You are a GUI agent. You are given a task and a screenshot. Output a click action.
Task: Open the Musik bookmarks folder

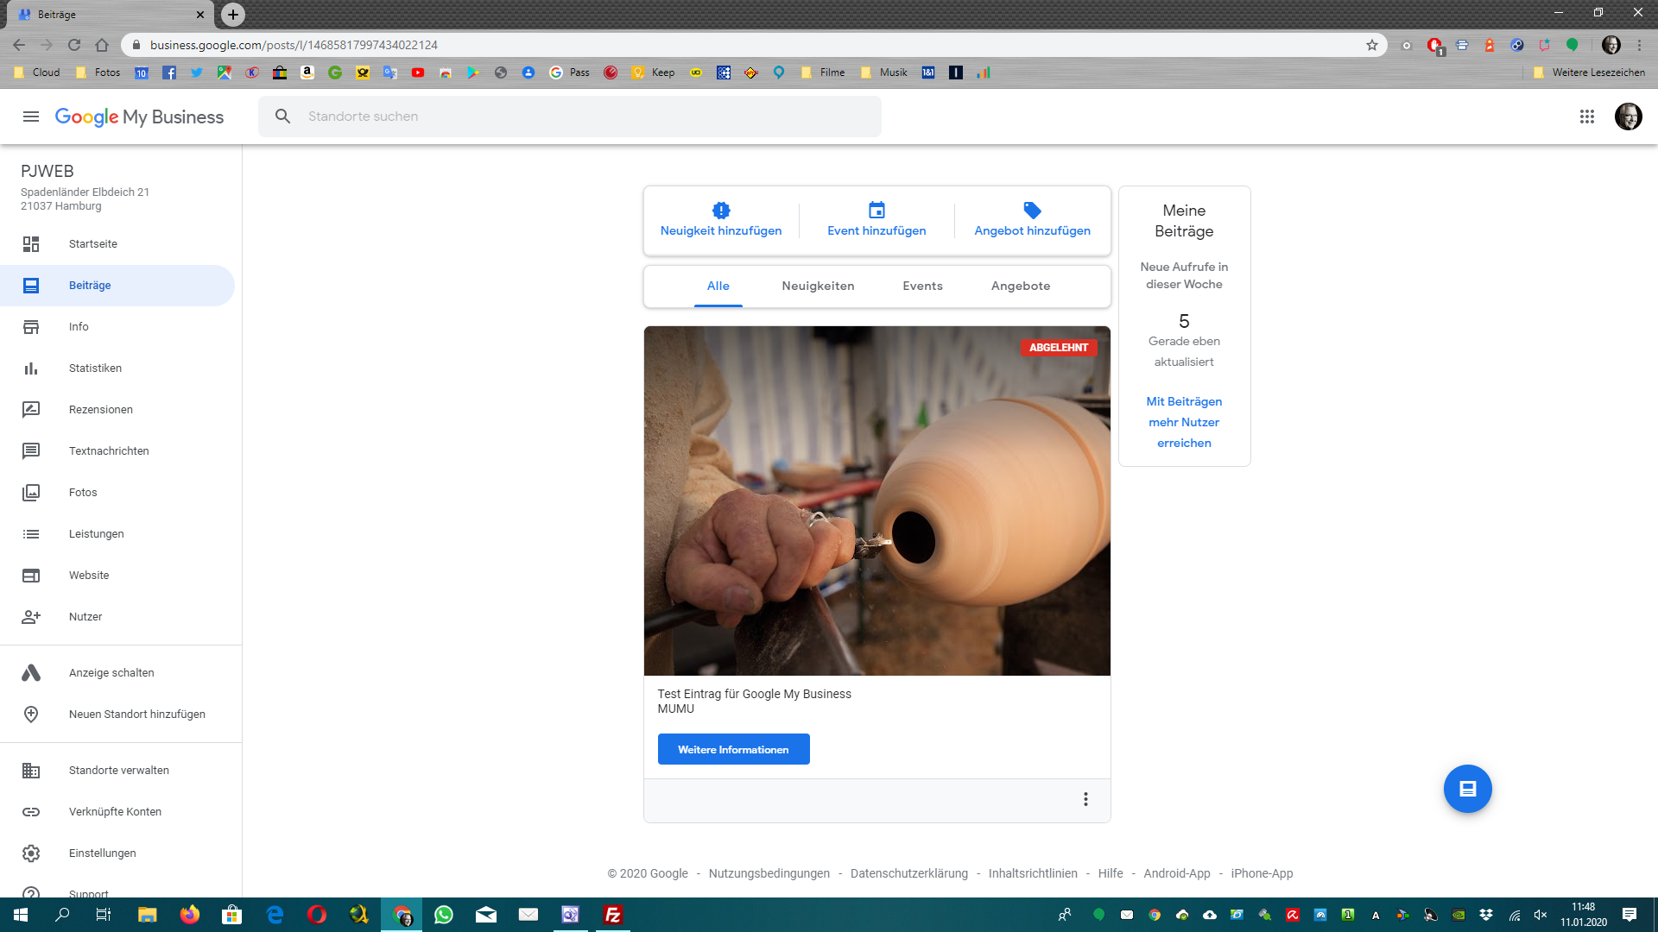883,72
